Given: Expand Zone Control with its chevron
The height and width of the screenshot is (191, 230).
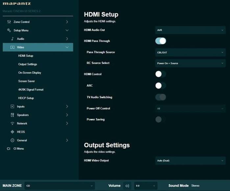Looking at the screenshot, I should (67, 22).
